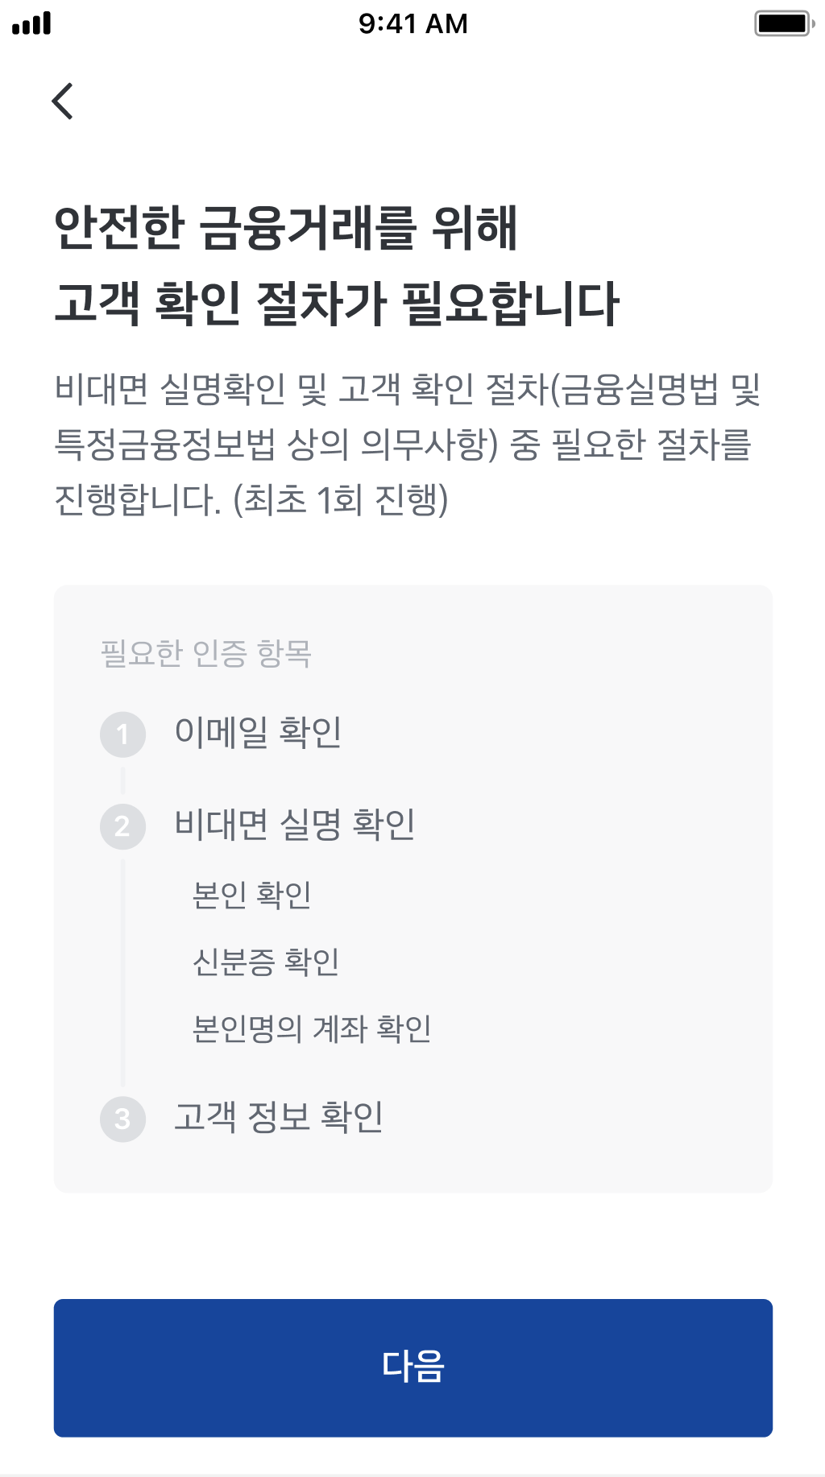Tap the step 1 number badge
The height and width of the screenshot is (1477, 825).
(122, 734)
